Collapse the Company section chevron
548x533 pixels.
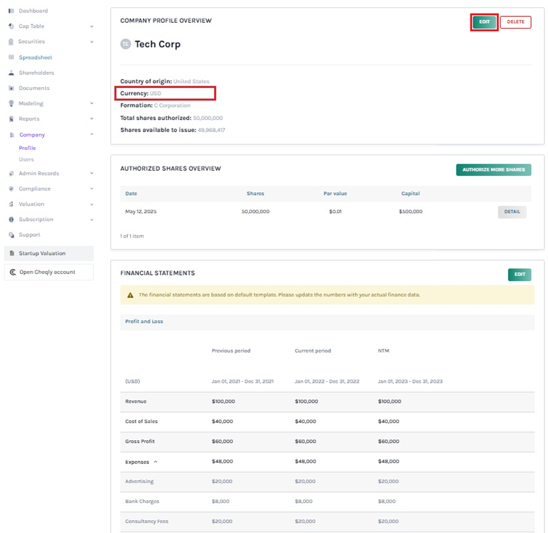click(92, 135)
